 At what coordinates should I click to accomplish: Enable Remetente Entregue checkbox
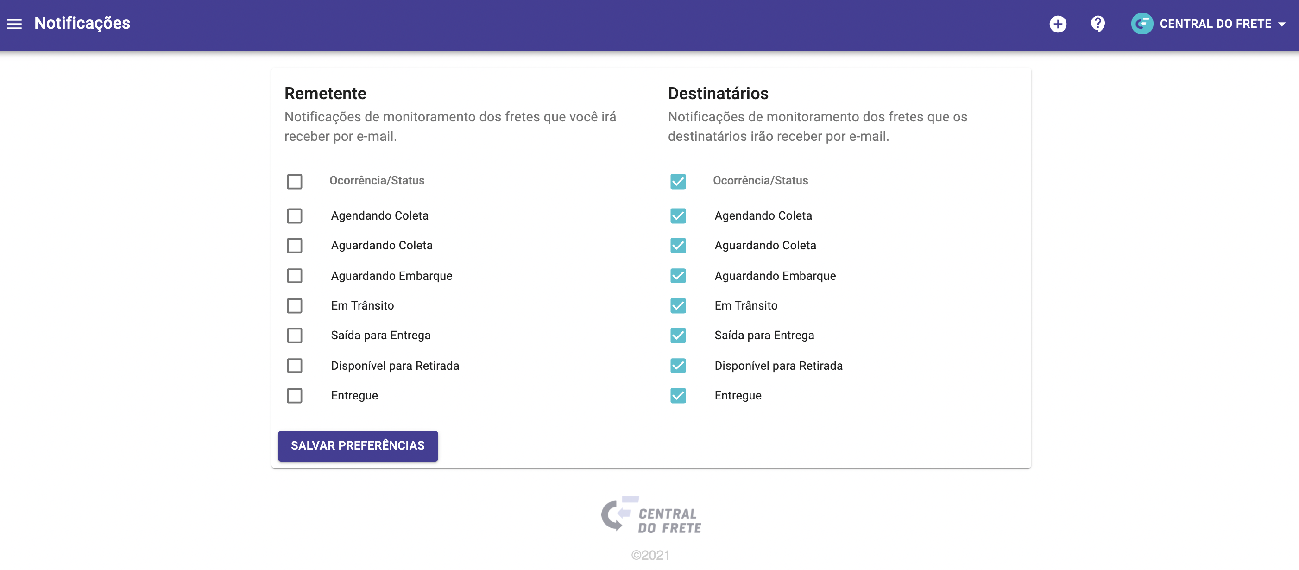coord(295,395)
